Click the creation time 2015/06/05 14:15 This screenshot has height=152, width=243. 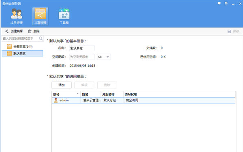coord(83,66)
